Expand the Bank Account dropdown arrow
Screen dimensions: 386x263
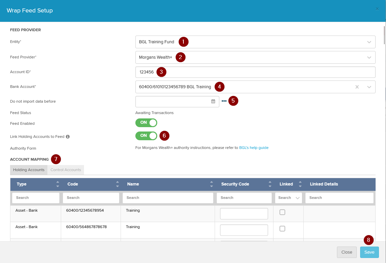coord(369,87)
